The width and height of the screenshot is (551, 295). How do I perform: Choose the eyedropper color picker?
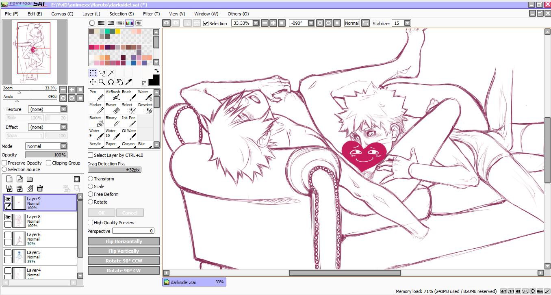point(128,82)
